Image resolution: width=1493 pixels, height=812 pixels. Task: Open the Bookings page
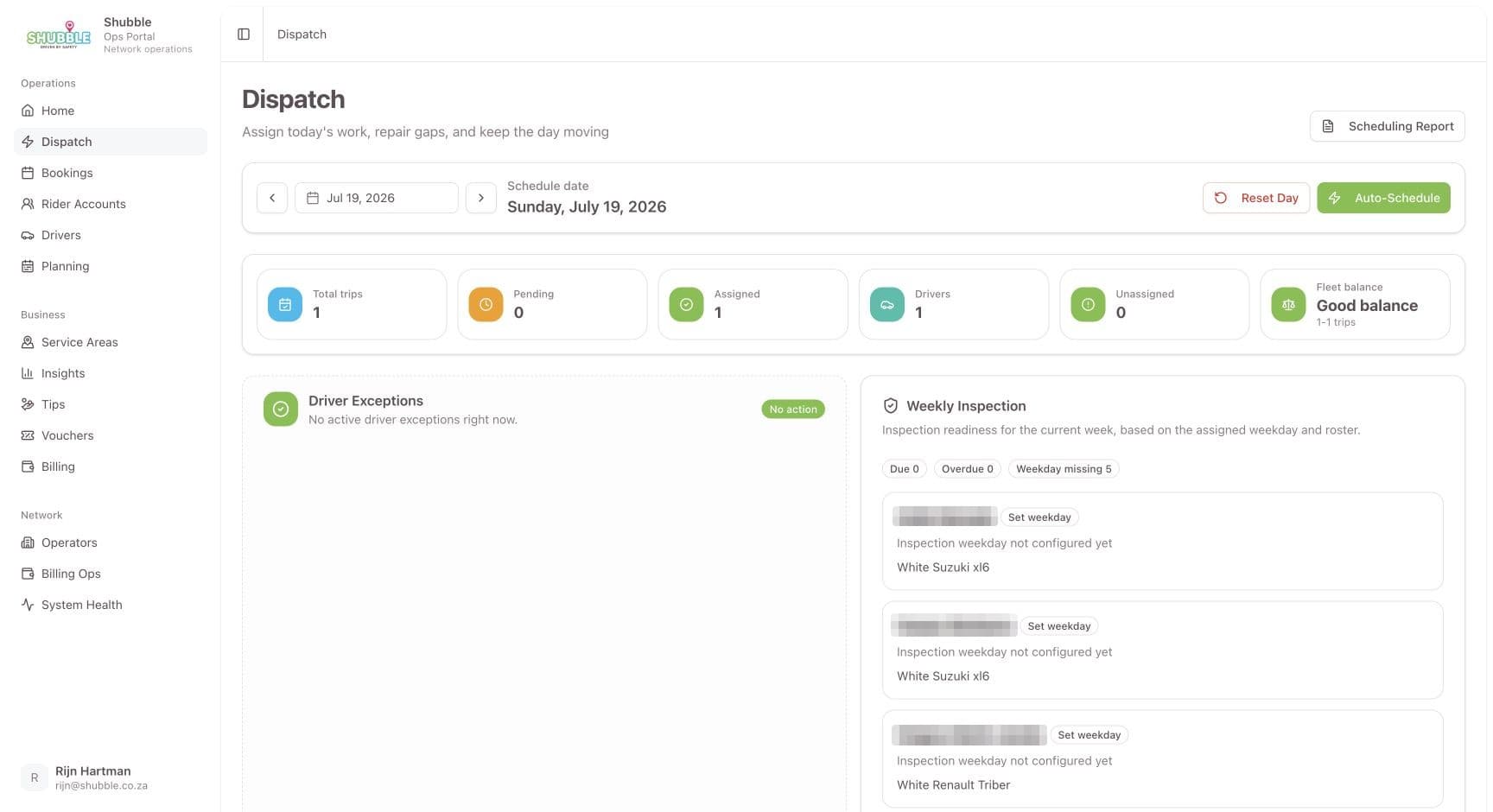[111, 173]
